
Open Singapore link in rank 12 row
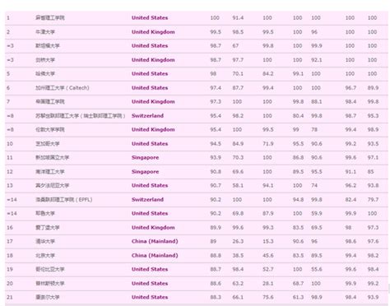[x=145, y=172]
